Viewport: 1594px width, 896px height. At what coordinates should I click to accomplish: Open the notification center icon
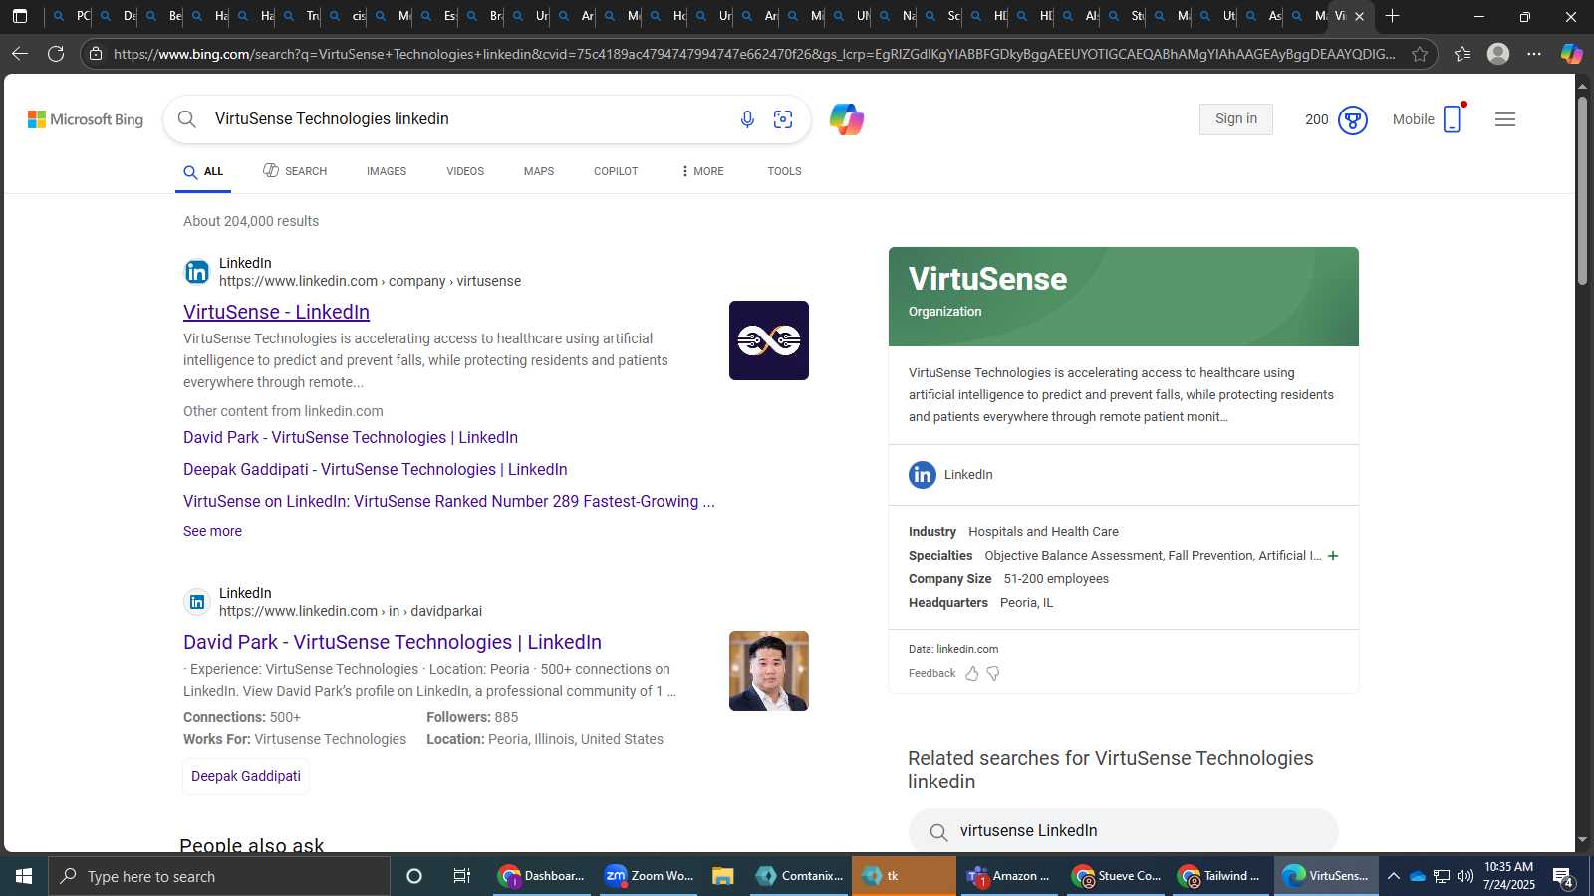coord(1563,877)
